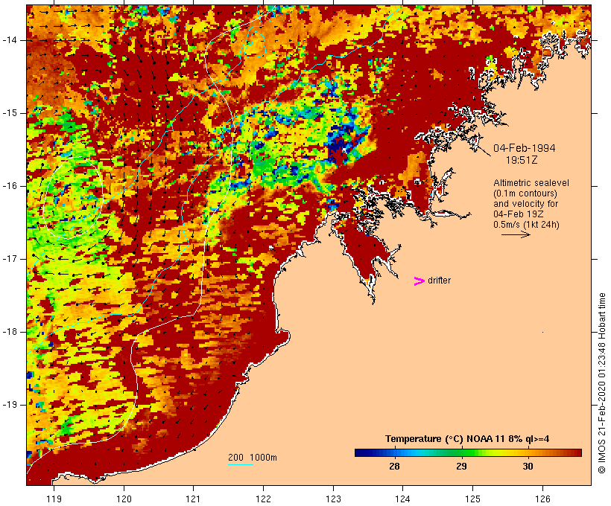Click the longitude axis label 119
Image resolution: width=611 pixels, height=506 pixels.
tap(54, 499)
